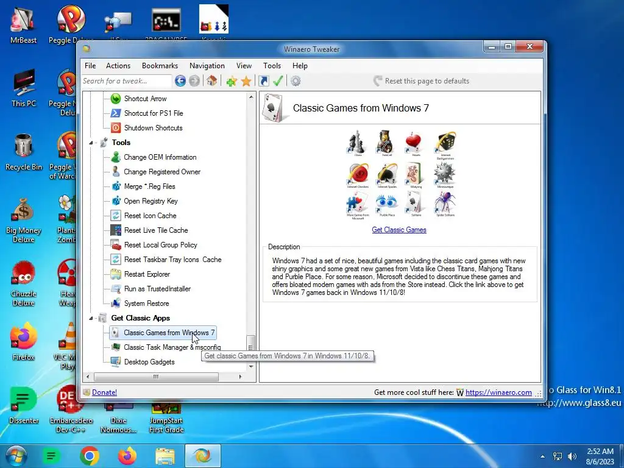Select Merge *.Reg Files tool
Image resolution: width=624 pixels, height=468 pixels.
point(149,186)
